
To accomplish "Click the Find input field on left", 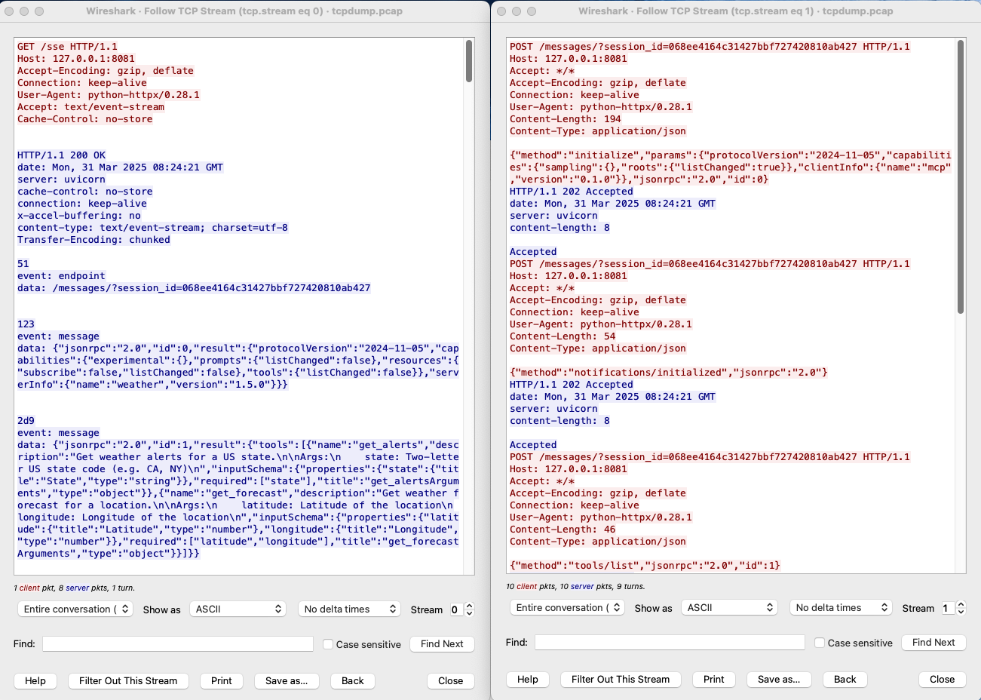I will click(178, 643).
